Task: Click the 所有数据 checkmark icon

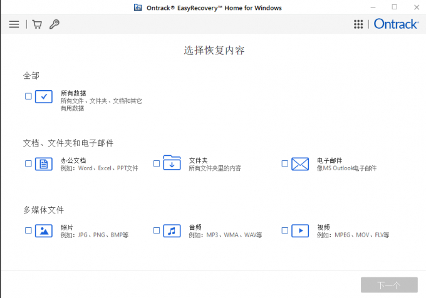Action: click(x=44, y=96)
